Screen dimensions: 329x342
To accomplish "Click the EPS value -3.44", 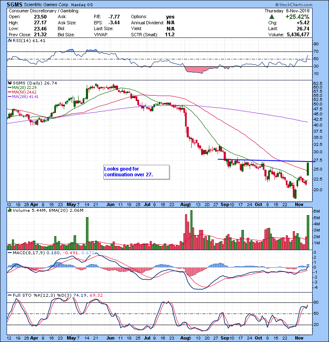I will tap(114, 23).
